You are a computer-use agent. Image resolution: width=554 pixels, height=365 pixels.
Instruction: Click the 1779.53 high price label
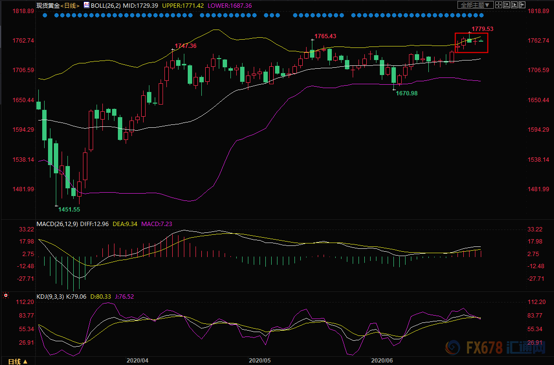point(482,29)
